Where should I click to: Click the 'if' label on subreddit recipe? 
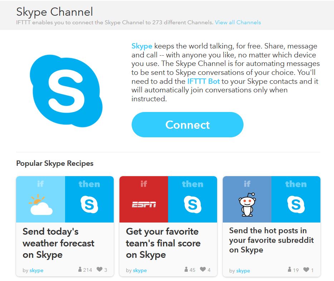(247, 184)
